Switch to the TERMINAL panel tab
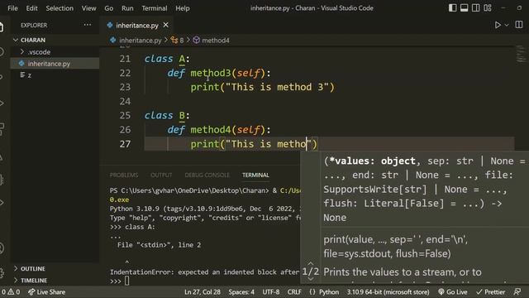The width and height of the screenshot is (529, 298). [x=255, y=175]
